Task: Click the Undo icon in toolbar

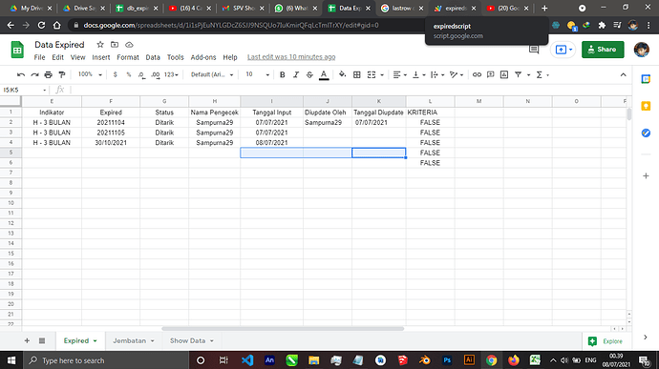Action: tap(21, 74)
